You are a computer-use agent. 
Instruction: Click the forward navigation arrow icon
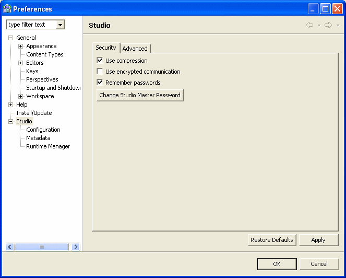tap(328, 25)
